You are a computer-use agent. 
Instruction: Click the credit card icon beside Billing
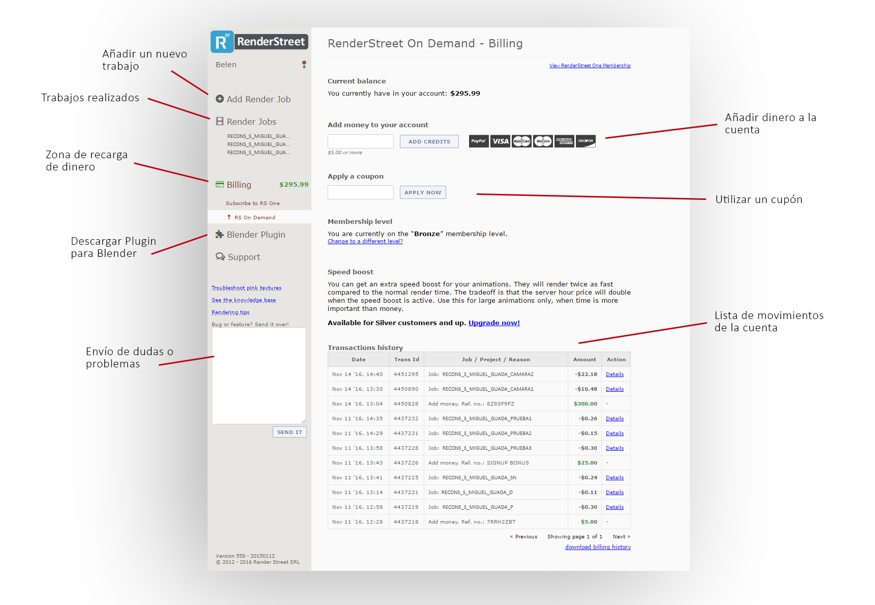(x=220, y=184)
